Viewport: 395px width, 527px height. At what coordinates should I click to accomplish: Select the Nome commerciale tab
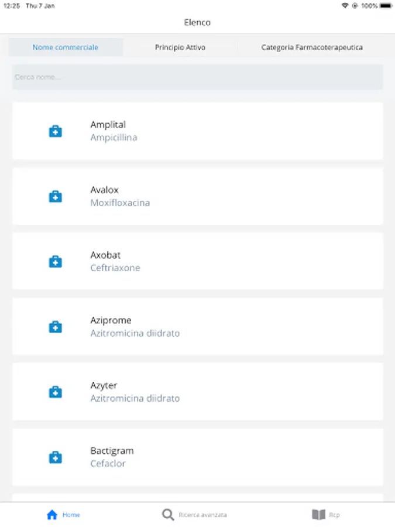[66, 47]
